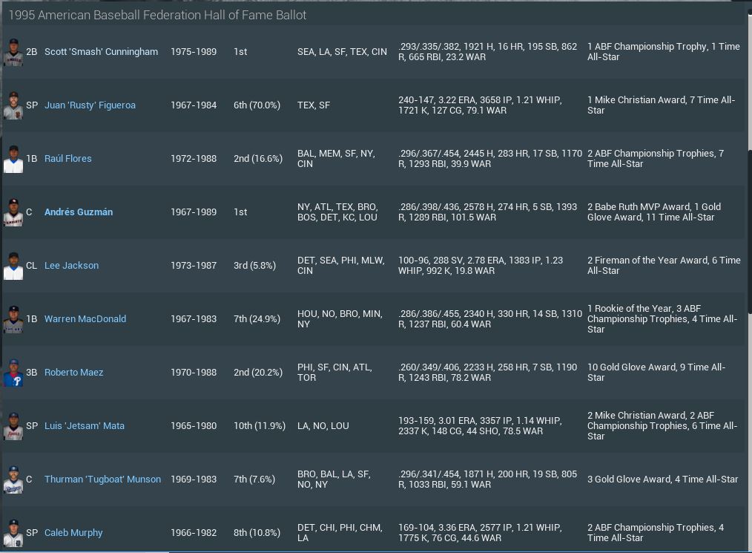
Task: View Warren MacDonald's player profile
Action: point(85,319)
